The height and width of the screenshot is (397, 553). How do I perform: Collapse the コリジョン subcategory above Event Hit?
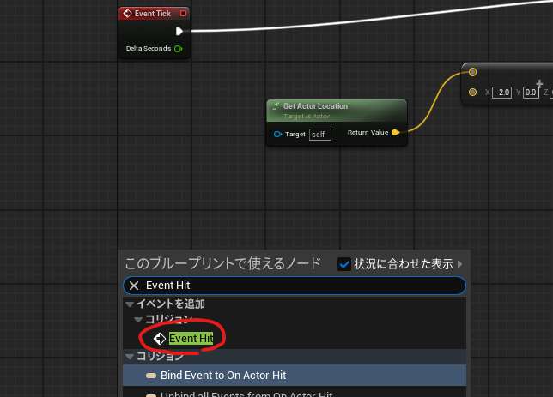tap(137, 320)
